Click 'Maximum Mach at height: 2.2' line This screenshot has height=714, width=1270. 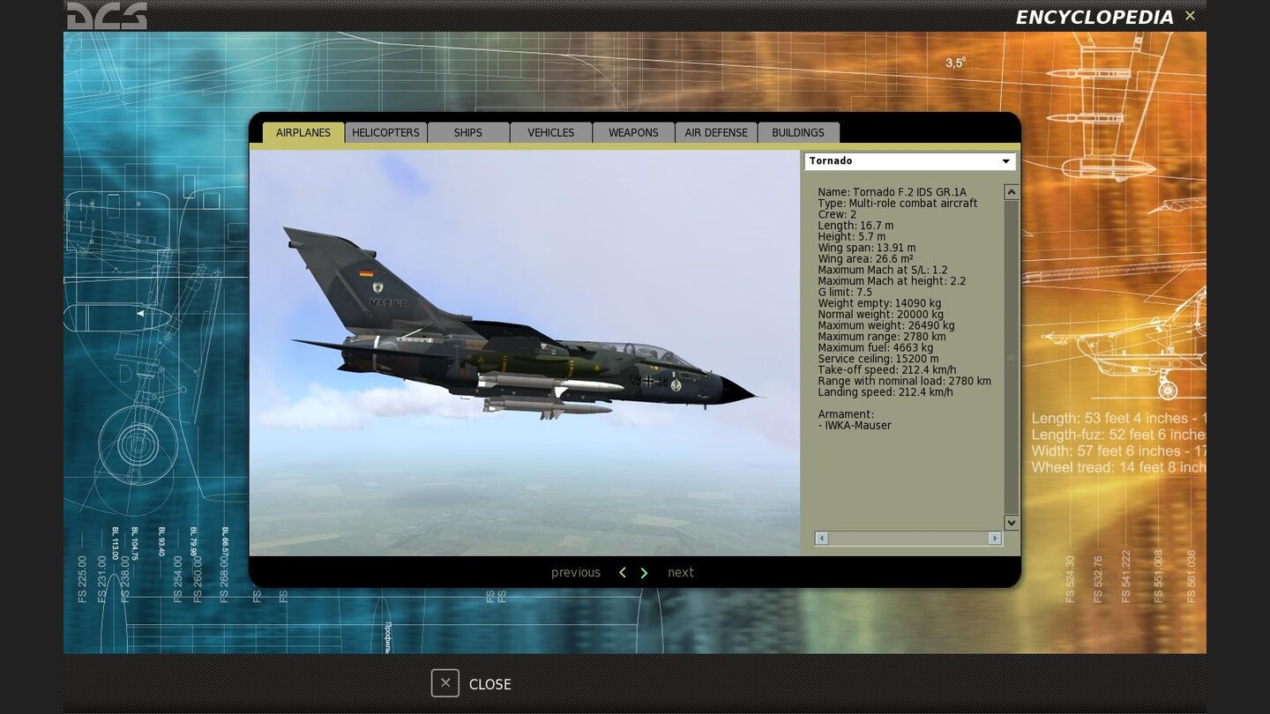coord(892,281)
